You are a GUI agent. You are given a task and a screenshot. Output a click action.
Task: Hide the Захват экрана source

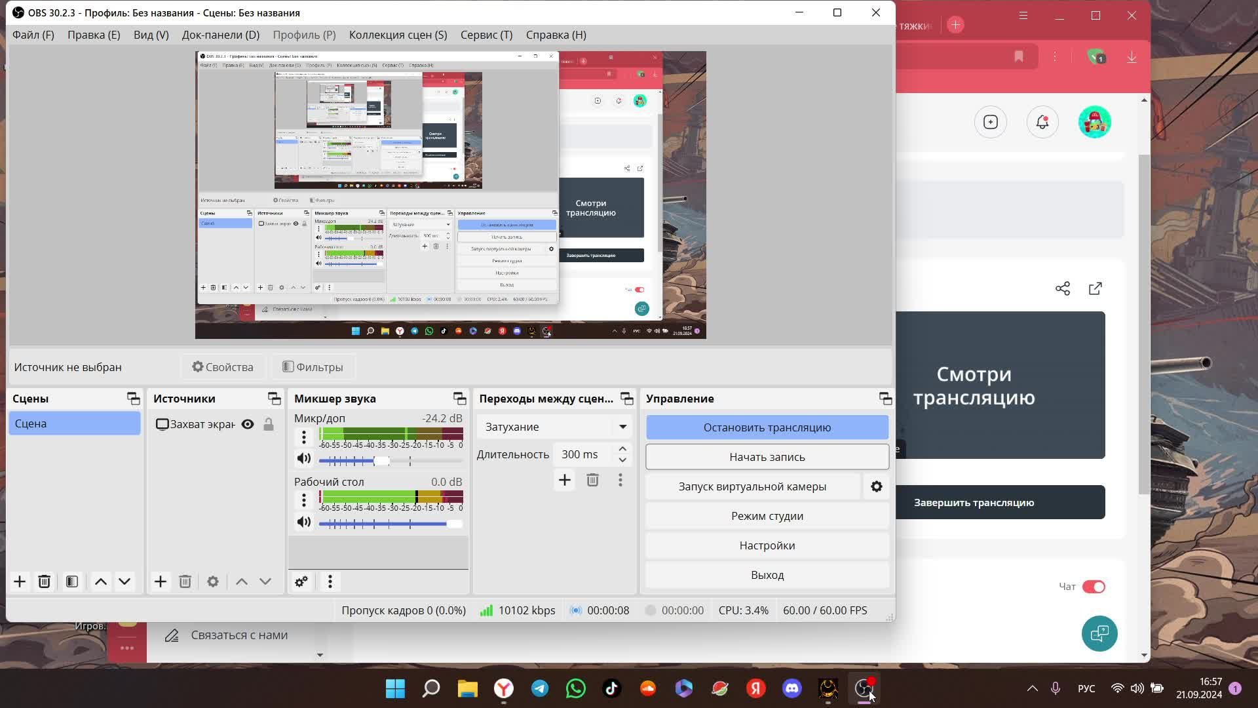pyautogui.click(x=248, y=424)
